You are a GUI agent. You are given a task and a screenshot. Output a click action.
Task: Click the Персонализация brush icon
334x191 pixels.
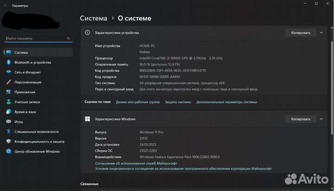9,82
